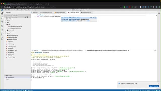
Task: Click the browser address bar
Action: pos(66,7)
